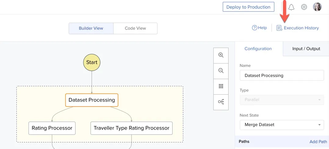Viewport: 329px width, 149px height.
Task: Click the Help question mark icon
Action: click(x=255, y=28)
